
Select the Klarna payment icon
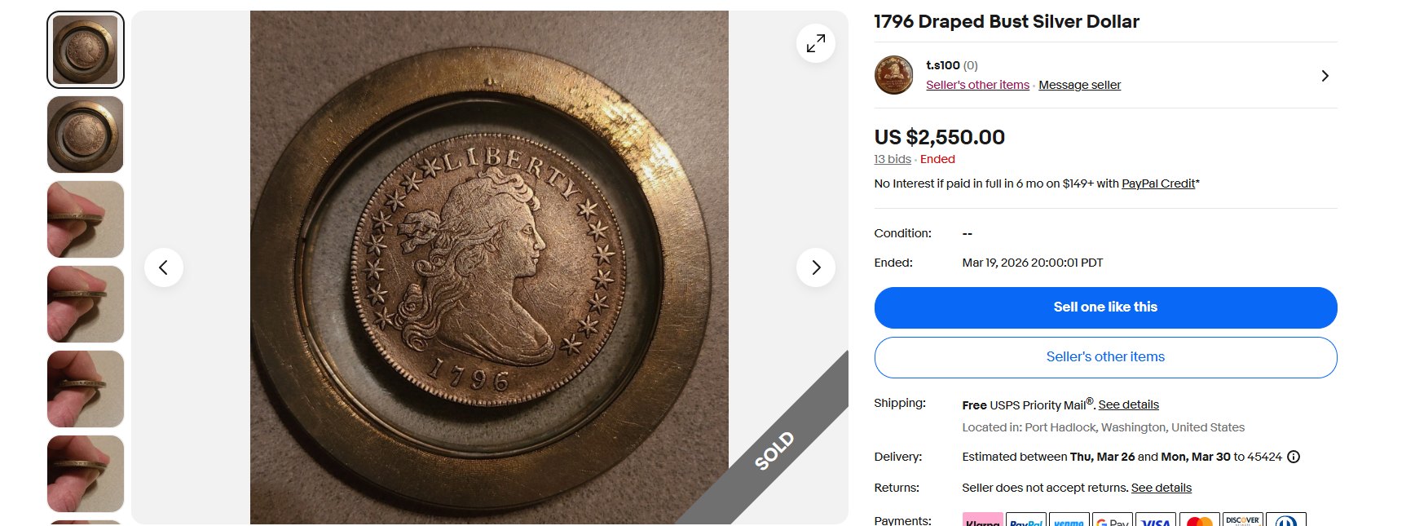click(982, 520)
